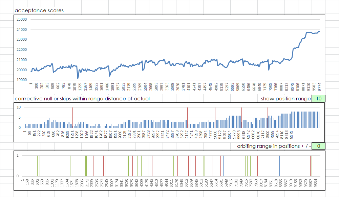Image resolution: width=339 pixels, height=197 pixels.
Task: Click the 629 x-axis label in skips chart
Action: [48, 133]
